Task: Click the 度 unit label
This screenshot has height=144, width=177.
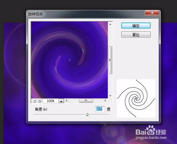Action: [108, 109]
